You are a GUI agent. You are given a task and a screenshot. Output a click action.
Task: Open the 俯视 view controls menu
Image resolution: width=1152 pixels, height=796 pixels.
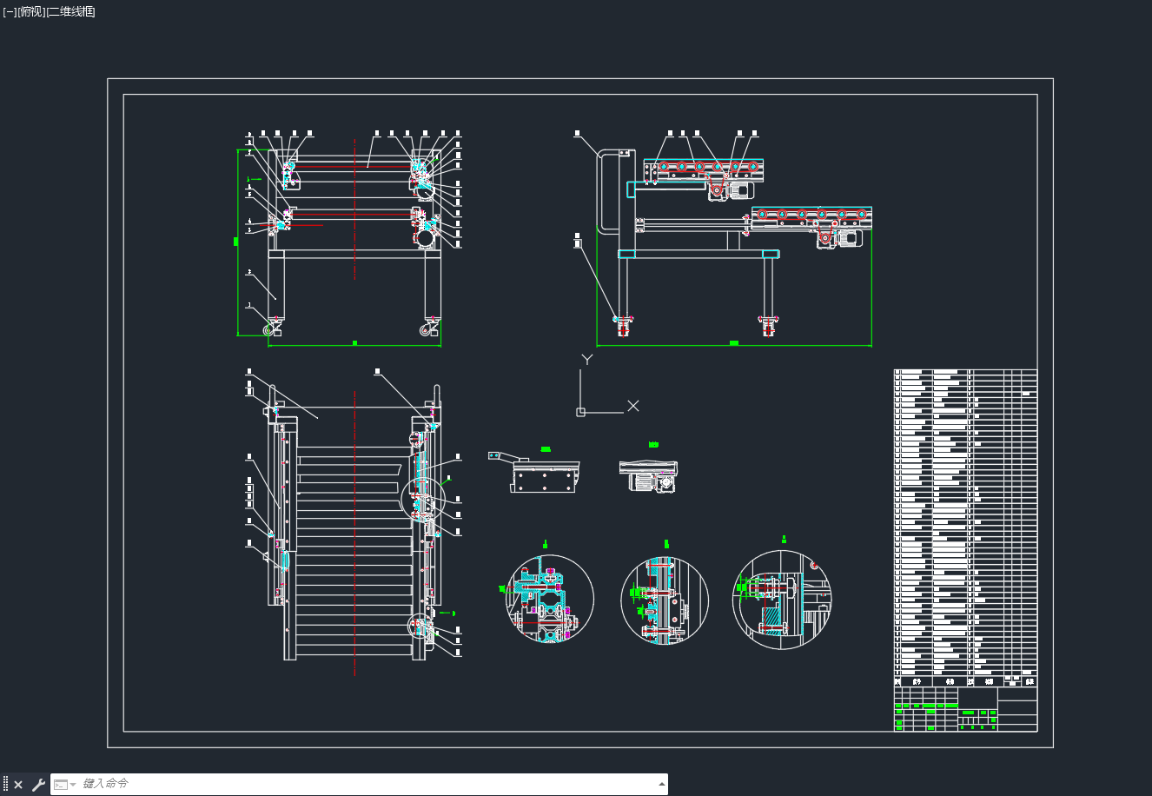pos(31,11)
